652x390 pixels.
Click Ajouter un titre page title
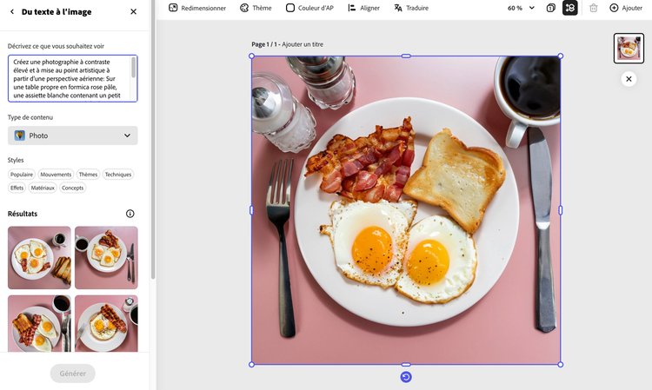click(303, 44)
